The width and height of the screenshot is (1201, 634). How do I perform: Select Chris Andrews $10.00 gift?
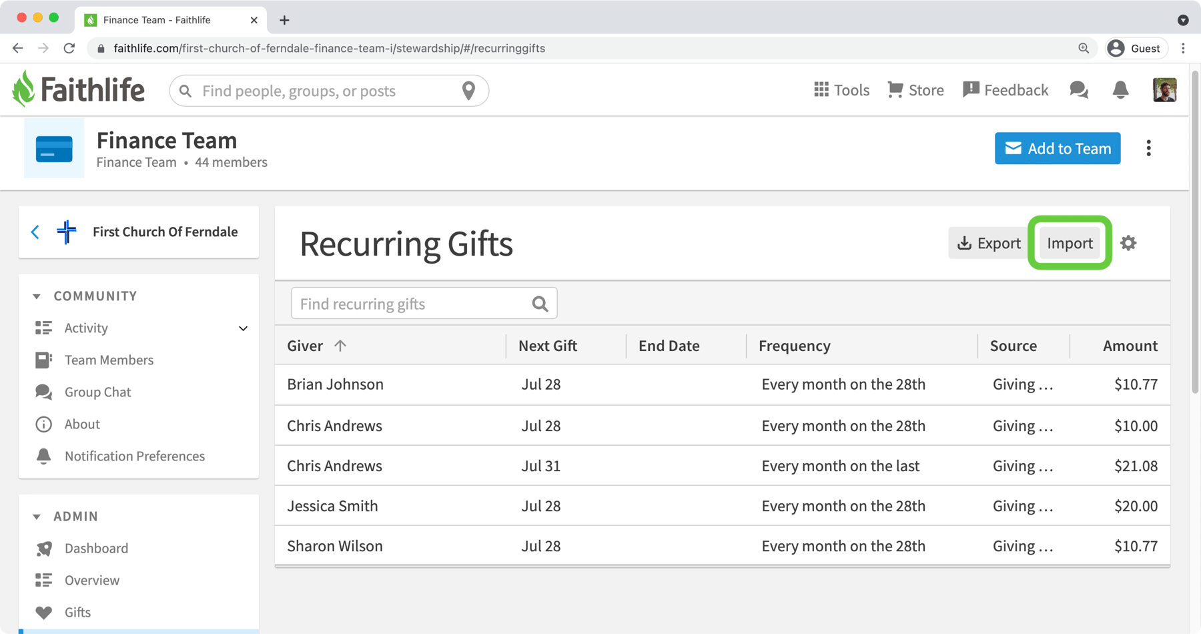tap(723, 426)
